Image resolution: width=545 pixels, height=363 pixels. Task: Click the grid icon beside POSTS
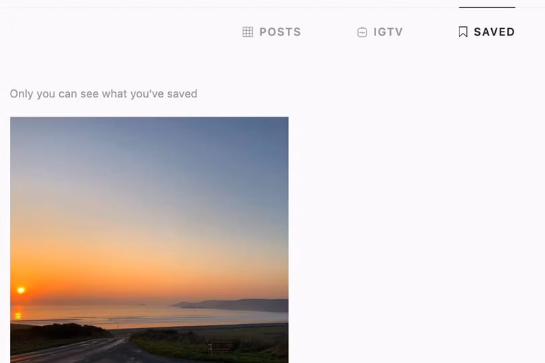click(x=248, y=32)
